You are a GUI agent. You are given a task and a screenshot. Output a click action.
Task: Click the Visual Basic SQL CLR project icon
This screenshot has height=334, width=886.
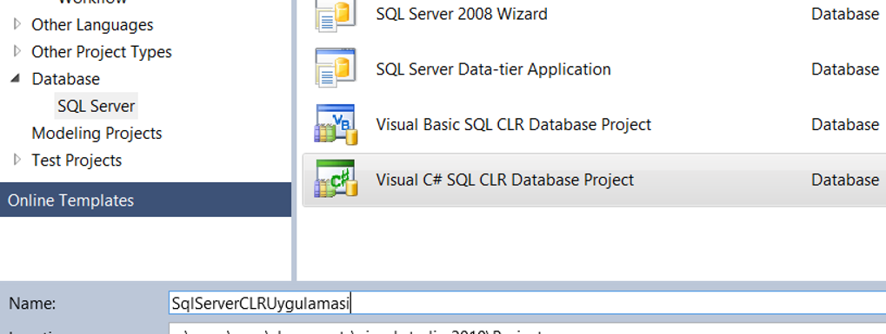tap(336, 124)
